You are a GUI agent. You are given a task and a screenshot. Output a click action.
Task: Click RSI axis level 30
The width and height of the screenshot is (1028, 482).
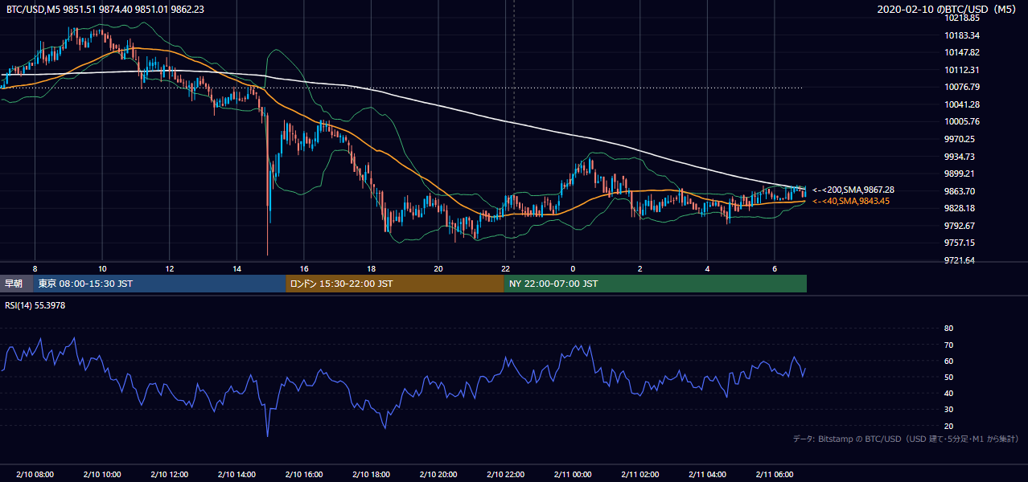[949, 410]
